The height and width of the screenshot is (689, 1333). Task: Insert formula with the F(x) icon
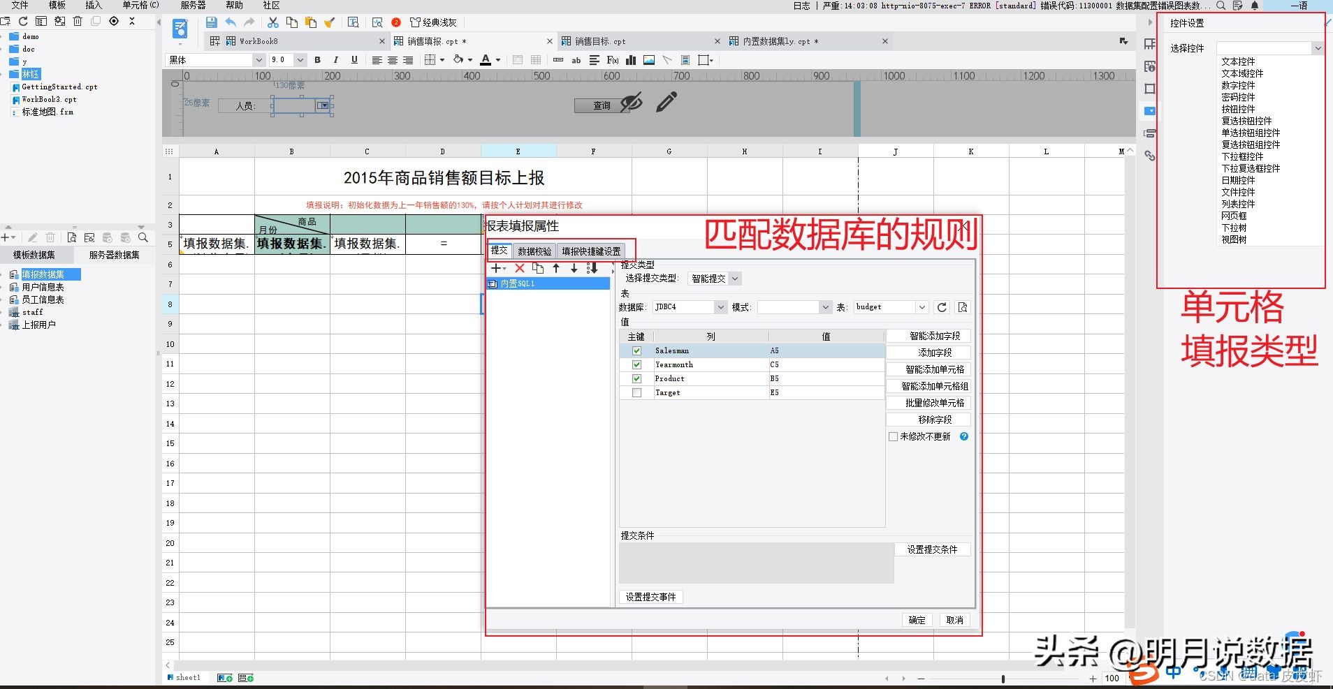click(x=613, y=60)
